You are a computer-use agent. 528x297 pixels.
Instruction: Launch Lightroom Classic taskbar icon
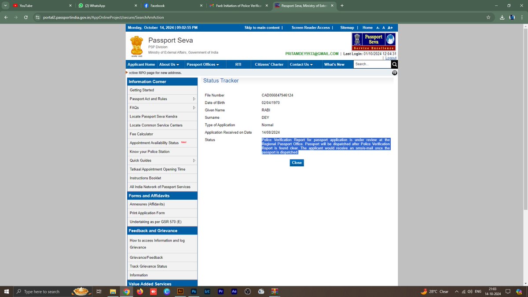coord(207,291)
